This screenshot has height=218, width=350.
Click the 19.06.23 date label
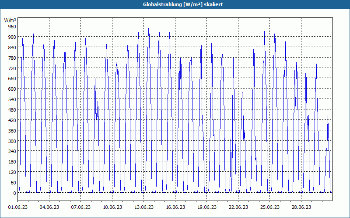206,208
